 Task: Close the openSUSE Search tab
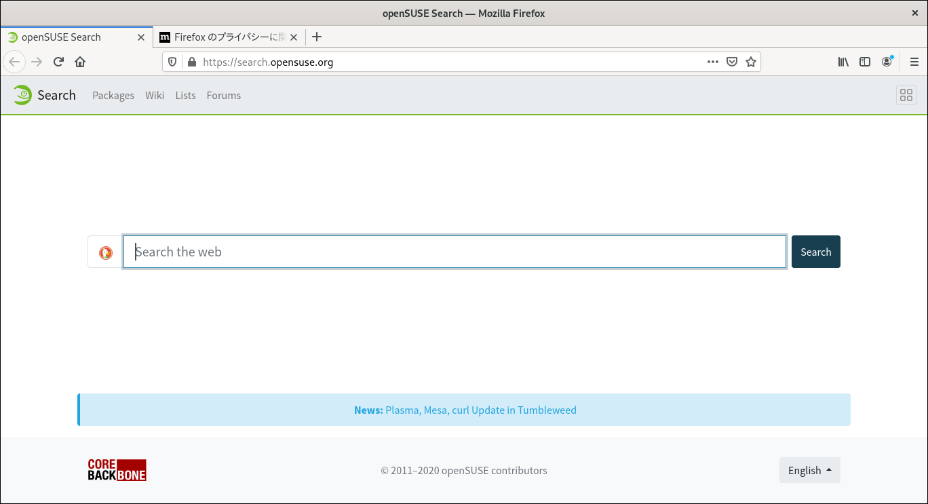[141, 37]
